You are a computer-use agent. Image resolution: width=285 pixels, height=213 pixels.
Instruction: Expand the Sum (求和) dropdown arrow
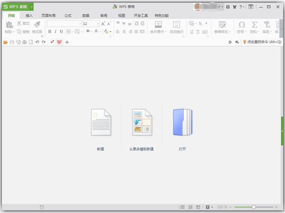click(258, 32)
